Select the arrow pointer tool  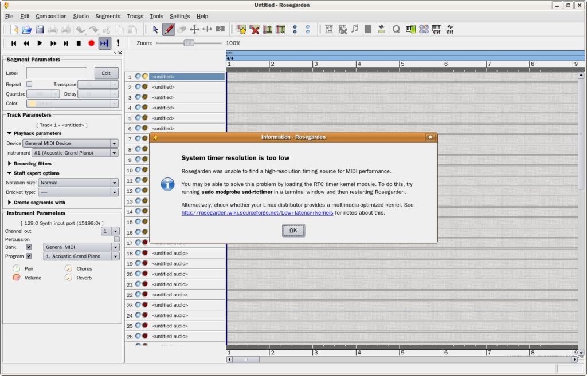(155, 30)
